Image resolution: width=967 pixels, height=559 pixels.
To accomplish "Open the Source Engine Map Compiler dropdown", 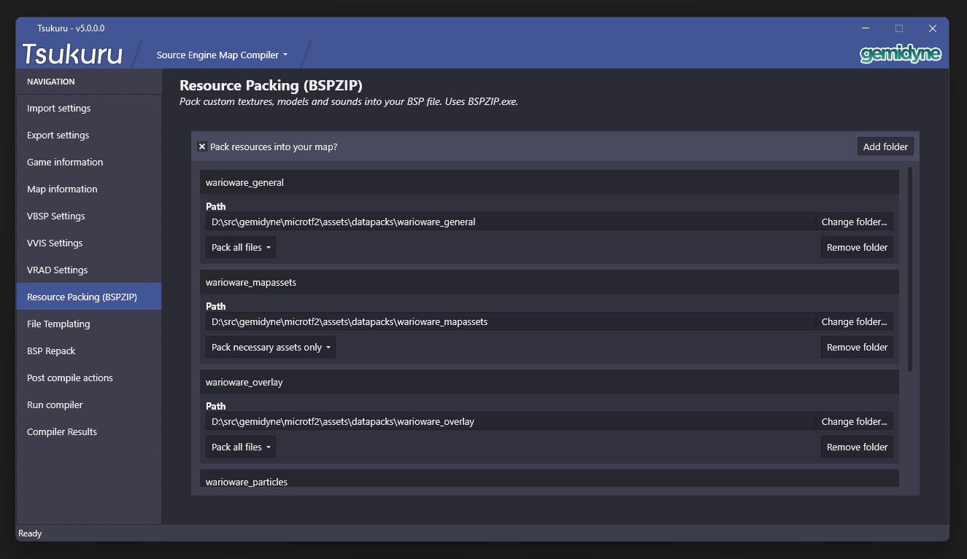I will coord(220,54).
